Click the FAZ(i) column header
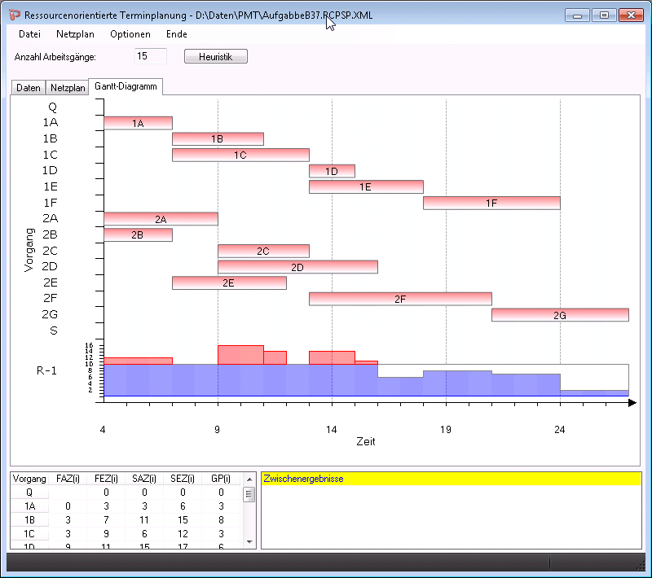 tap(68, 479)
